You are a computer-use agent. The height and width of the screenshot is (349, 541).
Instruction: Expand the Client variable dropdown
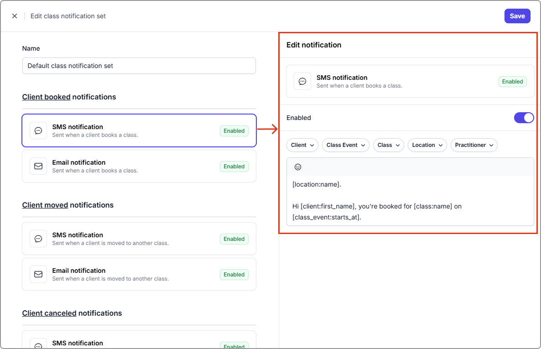tap(302, 145)
